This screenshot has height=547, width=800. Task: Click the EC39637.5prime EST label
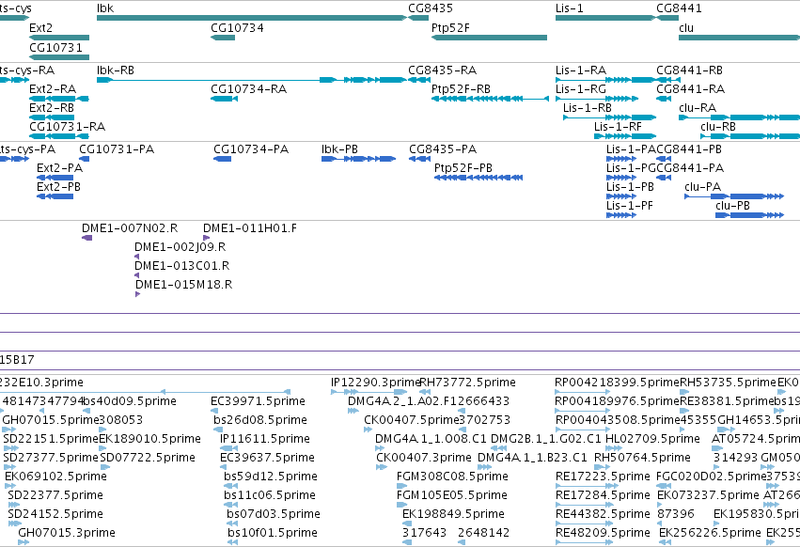point(267,458)
